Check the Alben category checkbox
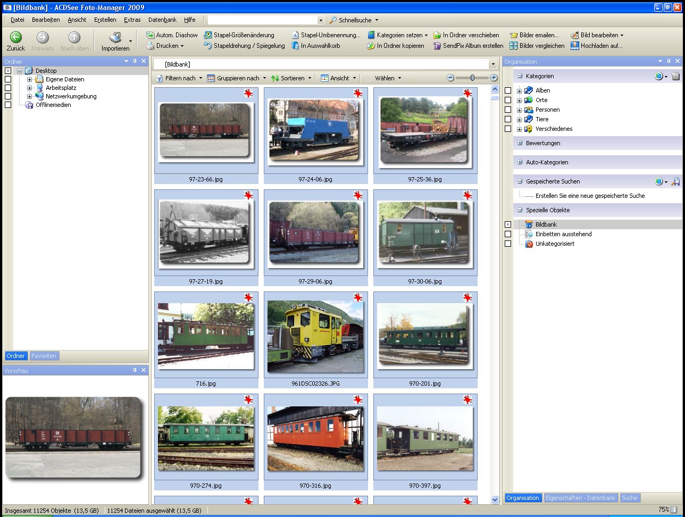Screen dimensions: 685x517 508,90
